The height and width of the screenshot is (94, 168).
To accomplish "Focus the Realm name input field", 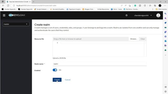I will coord(99,64).
